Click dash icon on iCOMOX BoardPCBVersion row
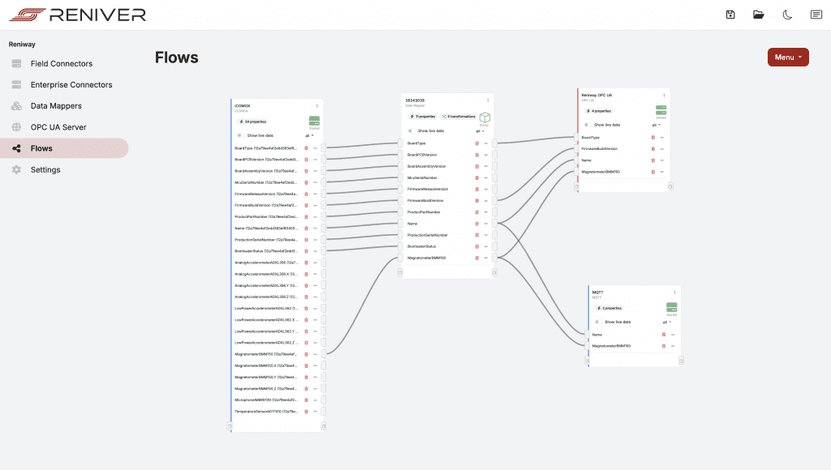 pos(315,160)
